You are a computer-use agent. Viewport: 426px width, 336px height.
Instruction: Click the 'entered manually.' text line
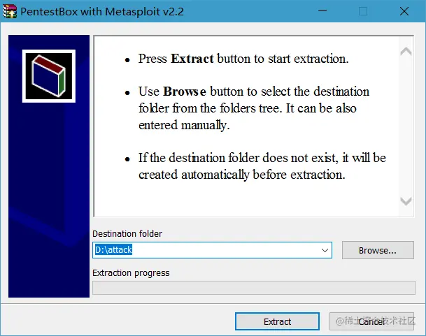point(184,125)
